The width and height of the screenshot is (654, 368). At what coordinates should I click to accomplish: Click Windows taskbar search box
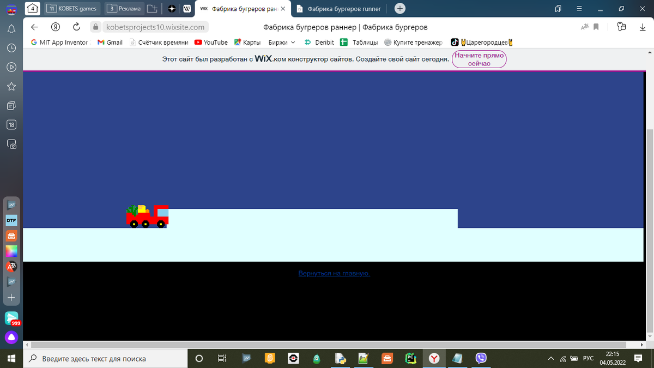pyautogui.click(x=105, y=358)
